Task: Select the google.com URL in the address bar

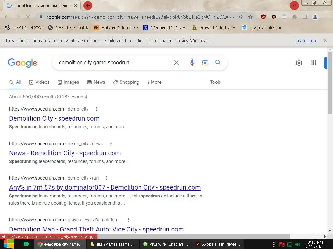Action: [x=140, y=17]
